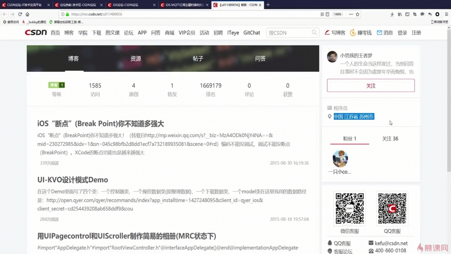Switch to the 论坛热帖-技术区 browser tab
The height and width of the screenshot is (254, 451).
78,5
